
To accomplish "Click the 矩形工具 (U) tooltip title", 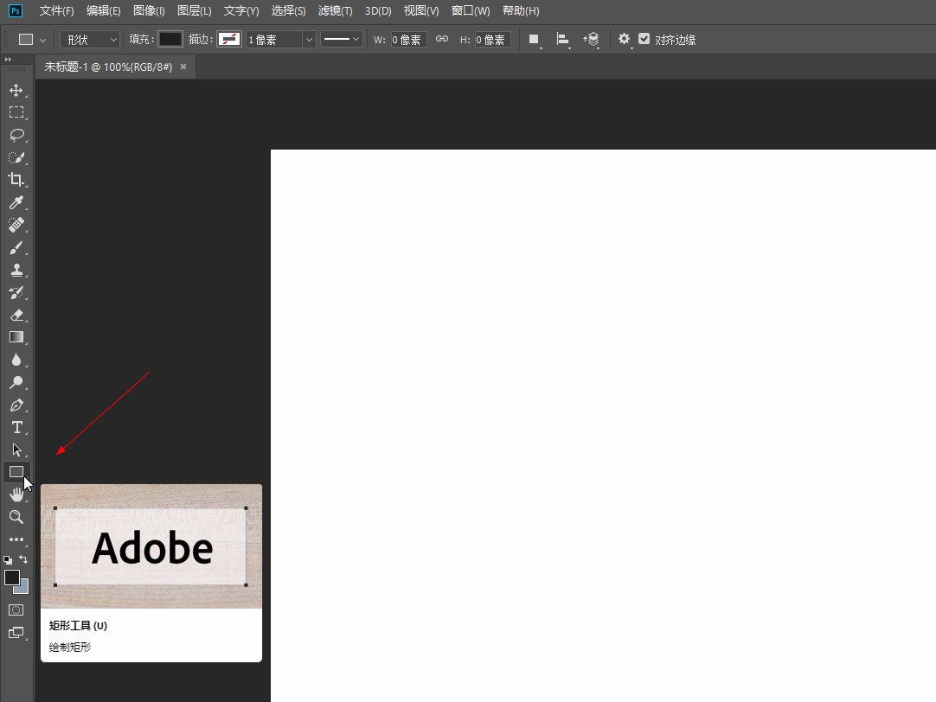I will [78, 625].
